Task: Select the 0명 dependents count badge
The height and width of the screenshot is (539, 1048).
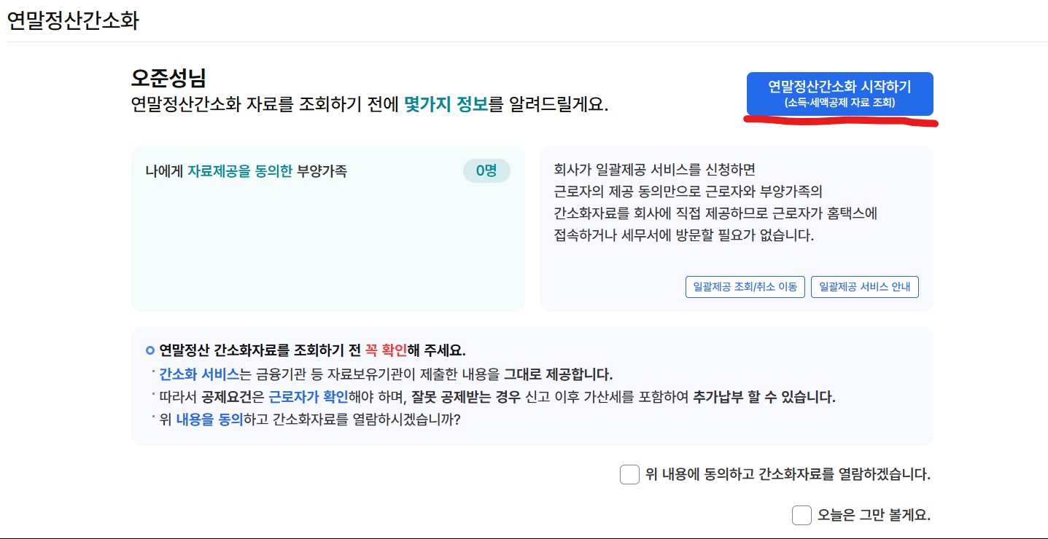Action: point(486,170)
